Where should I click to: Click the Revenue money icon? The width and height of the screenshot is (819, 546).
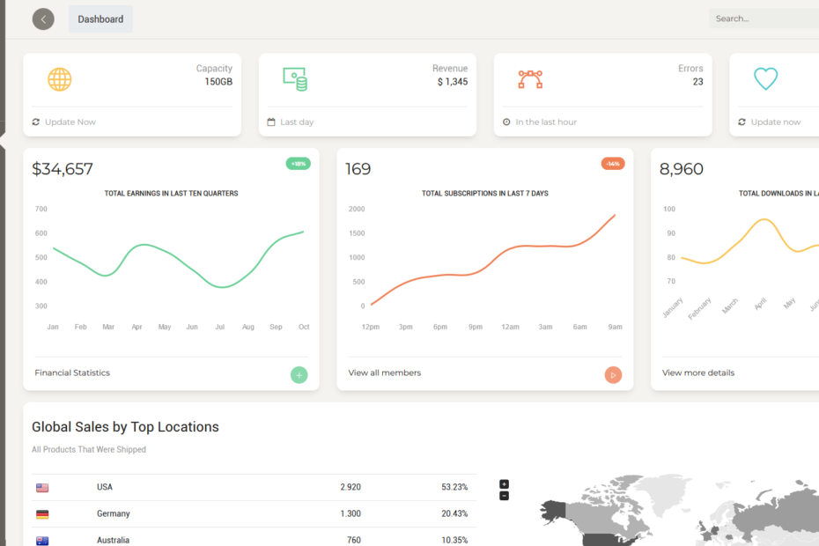[295, 79]
